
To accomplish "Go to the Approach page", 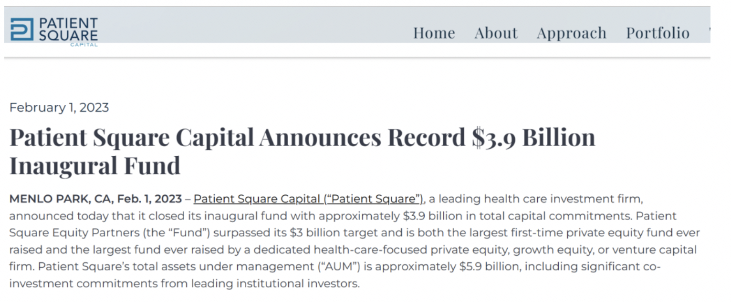I will (572, 33).
